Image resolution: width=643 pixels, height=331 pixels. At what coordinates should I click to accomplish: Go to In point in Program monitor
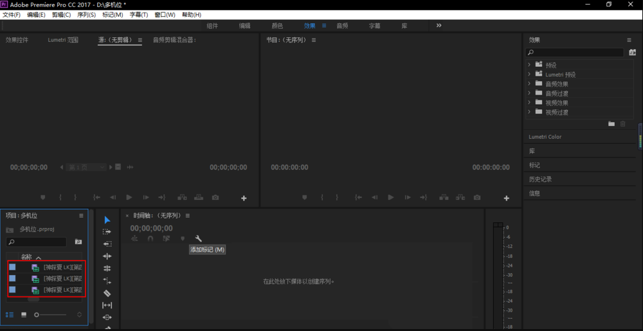(x=358, y=197)
